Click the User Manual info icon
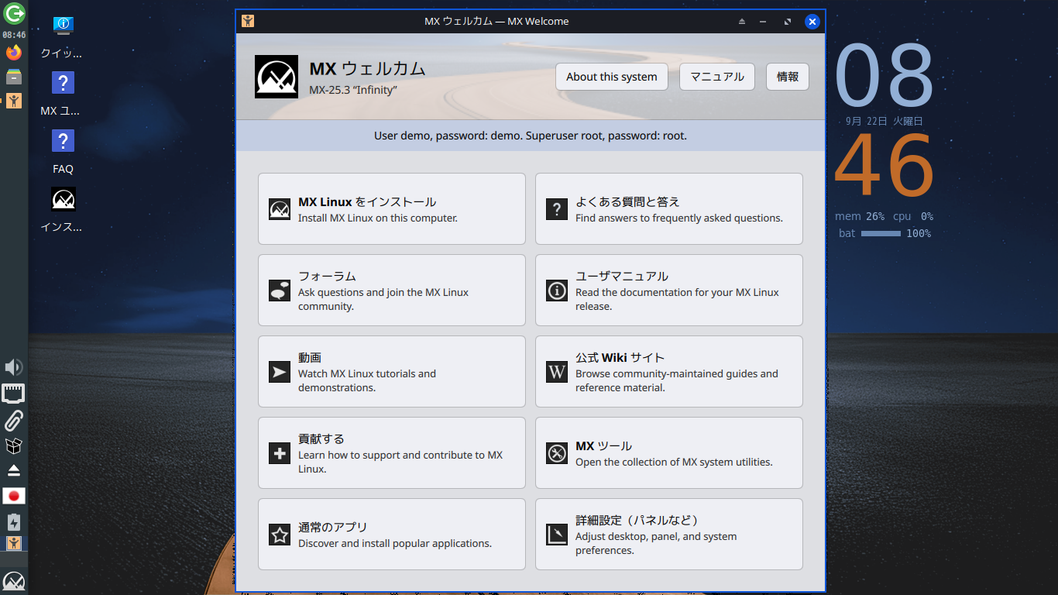This screenshot has width=1058, height=595. click(x=557, y=291)
